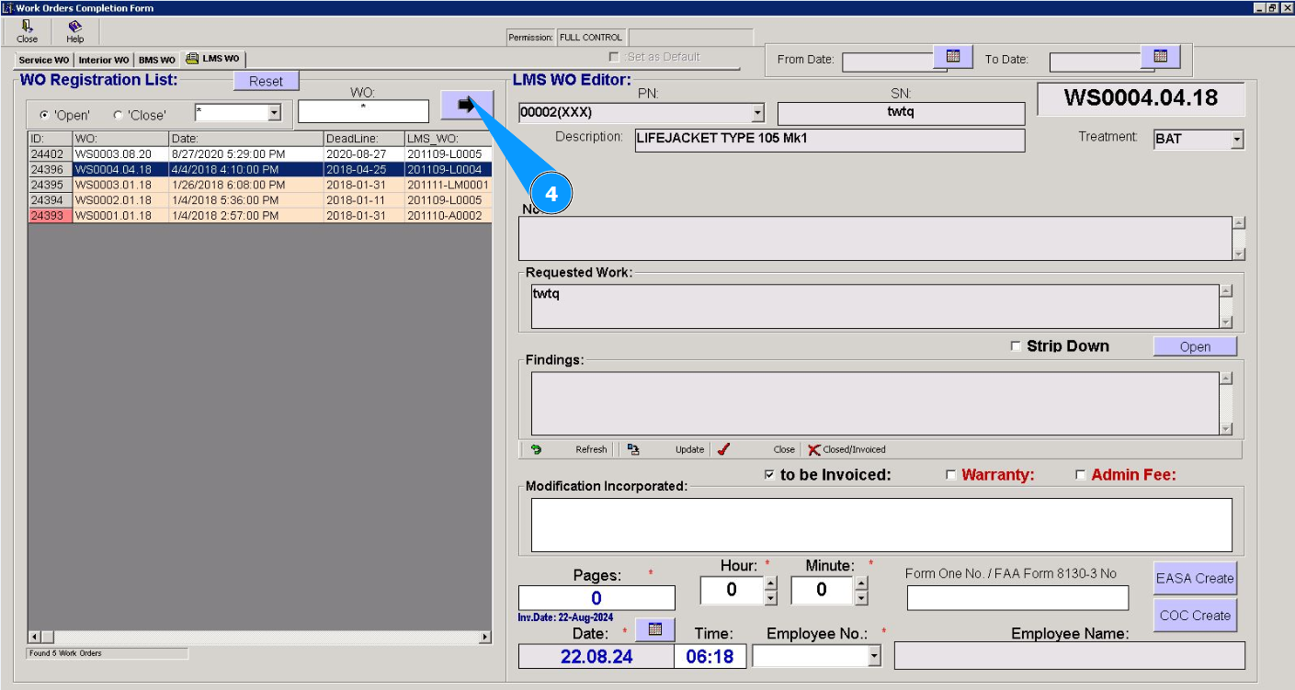The height and width of the screenshot is (690, 1295).
Task: Uncheck the to be Invoiced checkbox
Action: click(769, 475)
